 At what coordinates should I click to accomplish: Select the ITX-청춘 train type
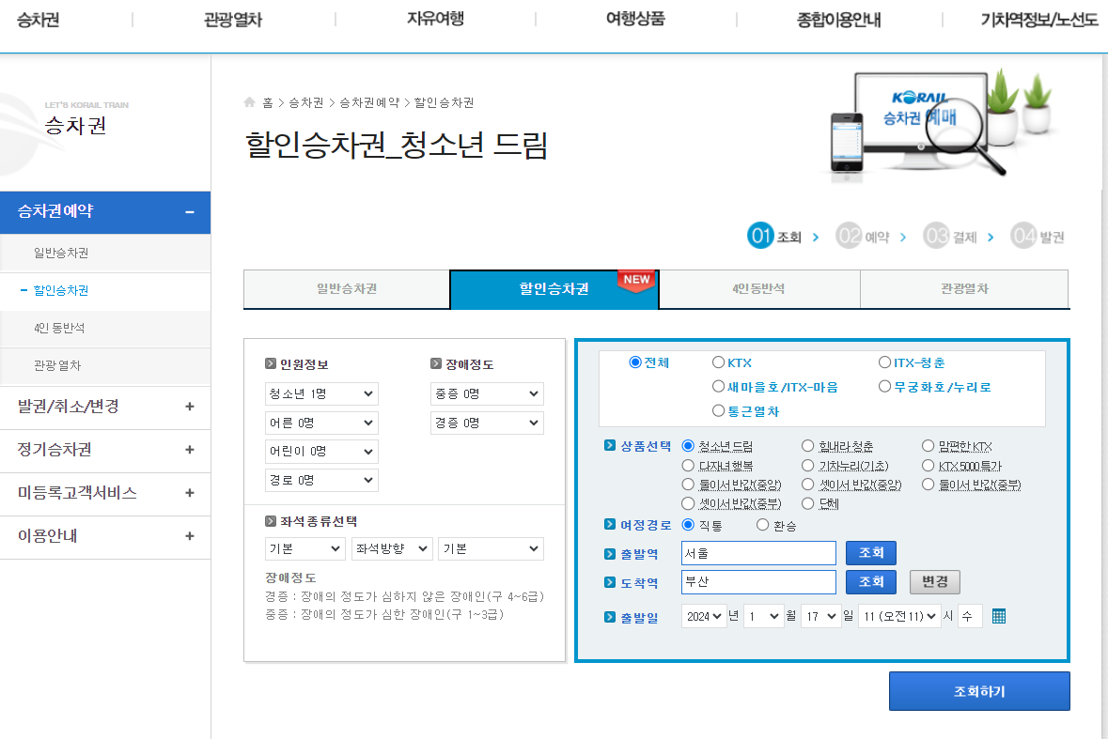(x=883, y=361)
